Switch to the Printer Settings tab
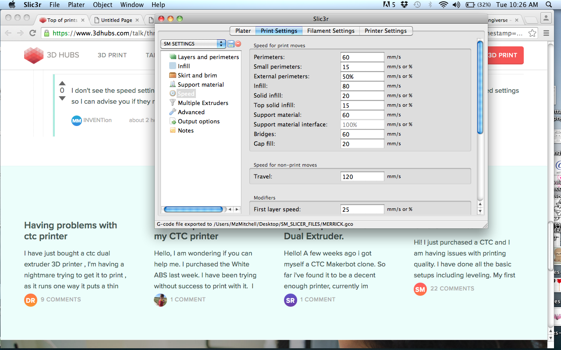561x350 pixels. (386, 31)
